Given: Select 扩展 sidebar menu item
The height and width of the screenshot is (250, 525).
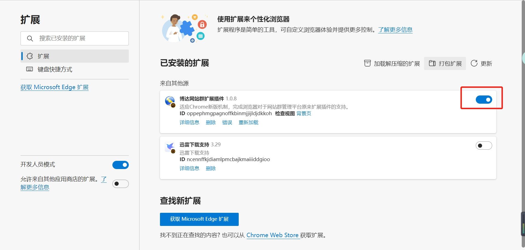Looking at the screenshot, I should tap(43, 56).
